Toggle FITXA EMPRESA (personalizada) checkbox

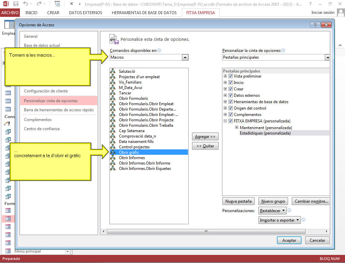(x=230, y=121)
